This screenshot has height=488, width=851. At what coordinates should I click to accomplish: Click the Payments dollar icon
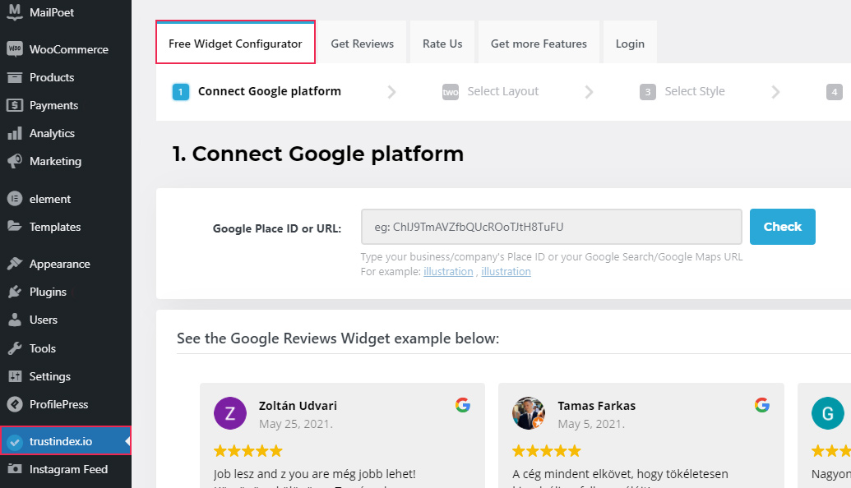pyautogui.click(x=15, y=105)
